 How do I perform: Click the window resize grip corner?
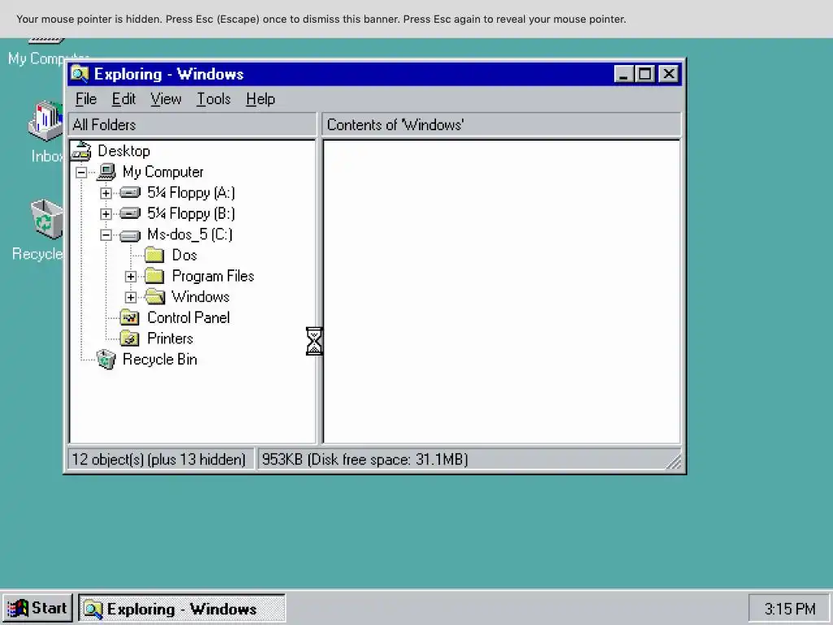(674, 462)
